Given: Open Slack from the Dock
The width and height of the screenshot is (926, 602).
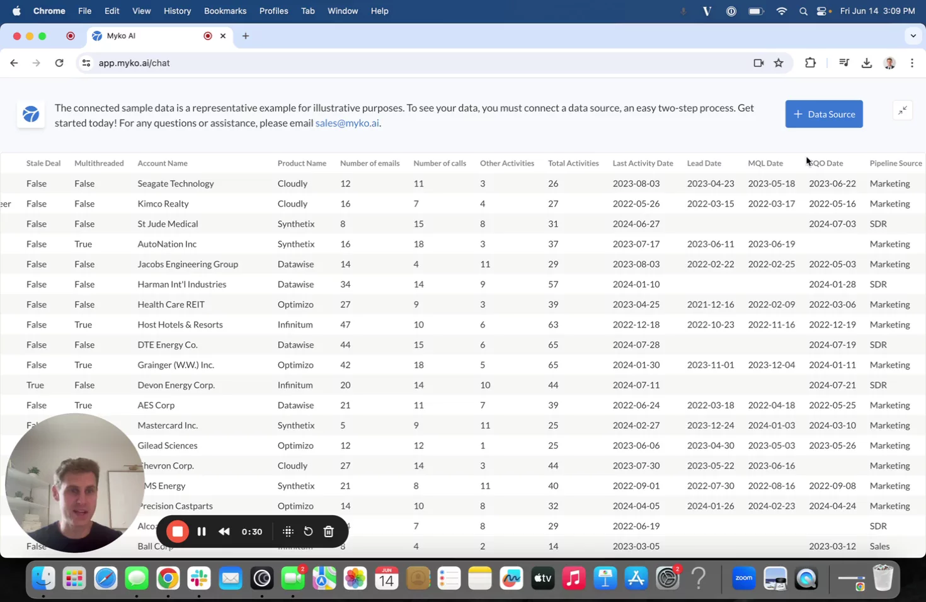Looking at the screenshot, I should (199, 578).
